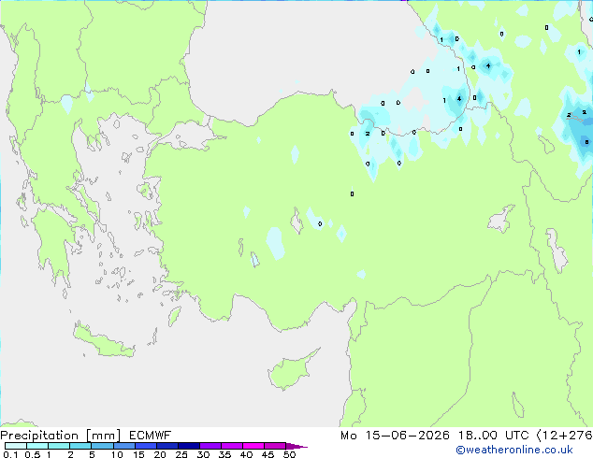593x458 pixels.
Task: Click the legend value '25'
Action: pos(181,454)
